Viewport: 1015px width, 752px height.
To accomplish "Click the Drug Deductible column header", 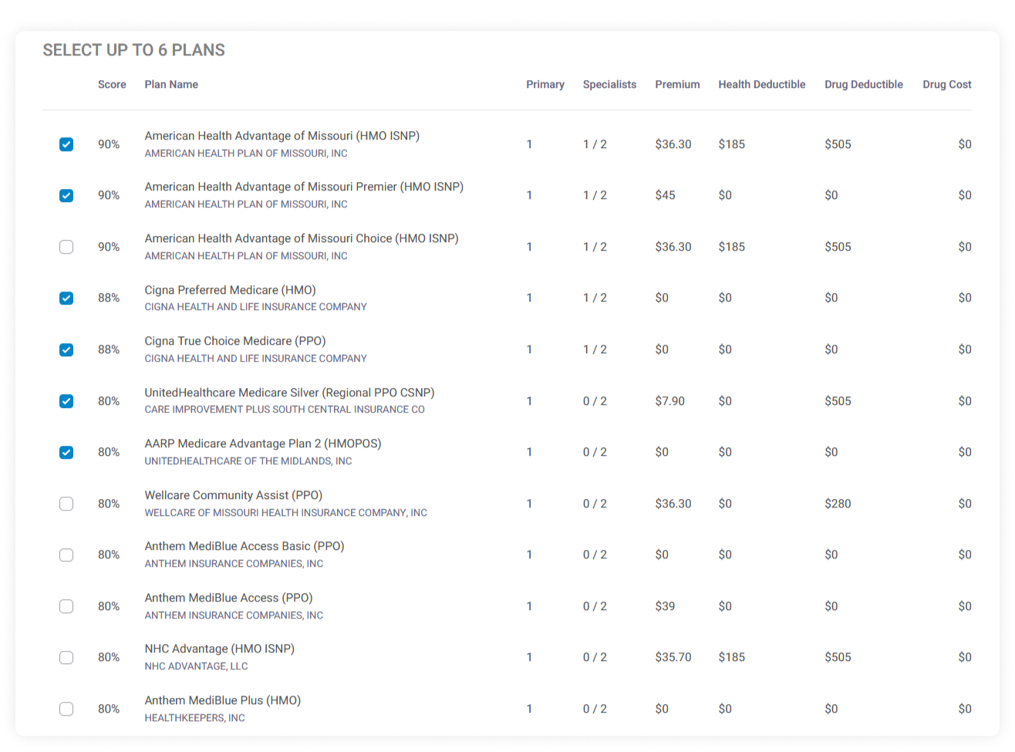I will (x=864, y=84).
